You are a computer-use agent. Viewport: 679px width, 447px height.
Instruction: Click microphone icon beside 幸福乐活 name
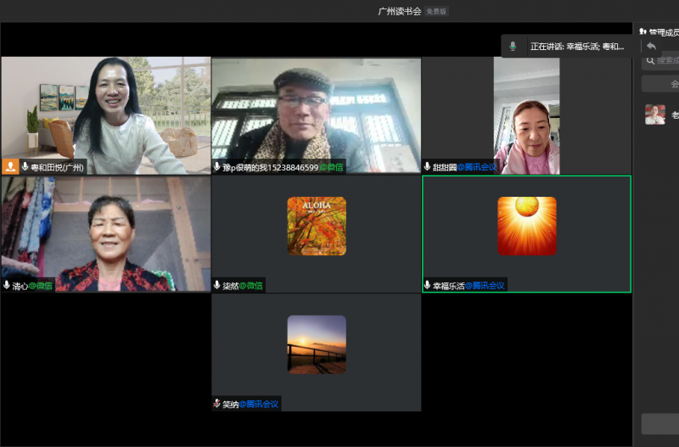tap(428, 286)
